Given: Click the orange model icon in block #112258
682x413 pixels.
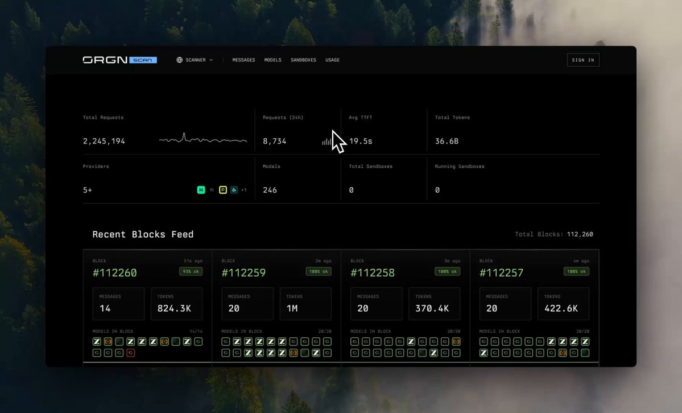Looking at the screenshot, I should click(x=456, y=342).
